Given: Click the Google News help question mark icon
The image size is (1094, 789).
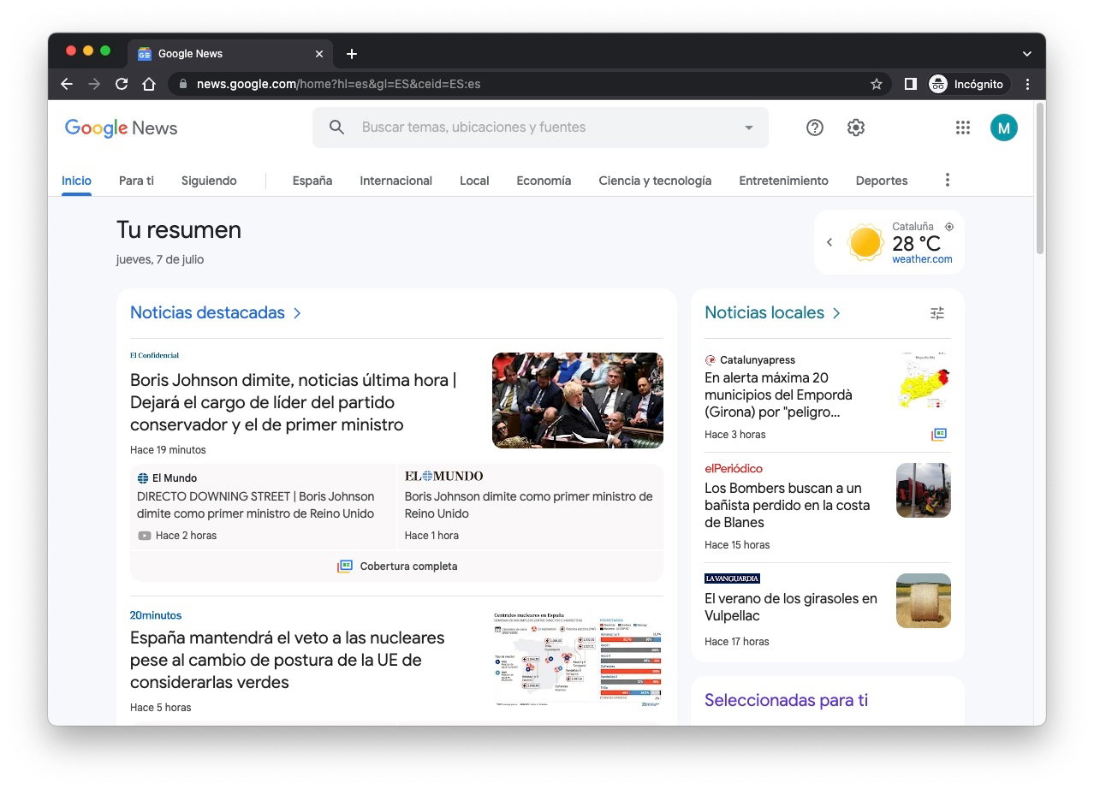Looking at the screenshot, I should pyautogui.click(x=814, y=127).
